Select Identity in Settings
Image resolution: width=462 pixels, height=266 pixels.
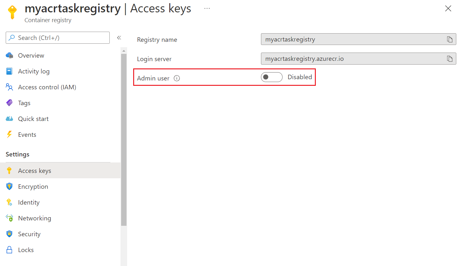point(29,202)
